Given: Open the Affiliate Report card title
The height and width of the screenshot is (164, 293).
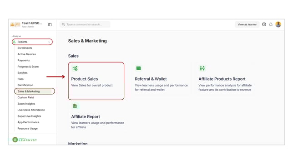Looking at the screenshot, I should tap(86, 117).
